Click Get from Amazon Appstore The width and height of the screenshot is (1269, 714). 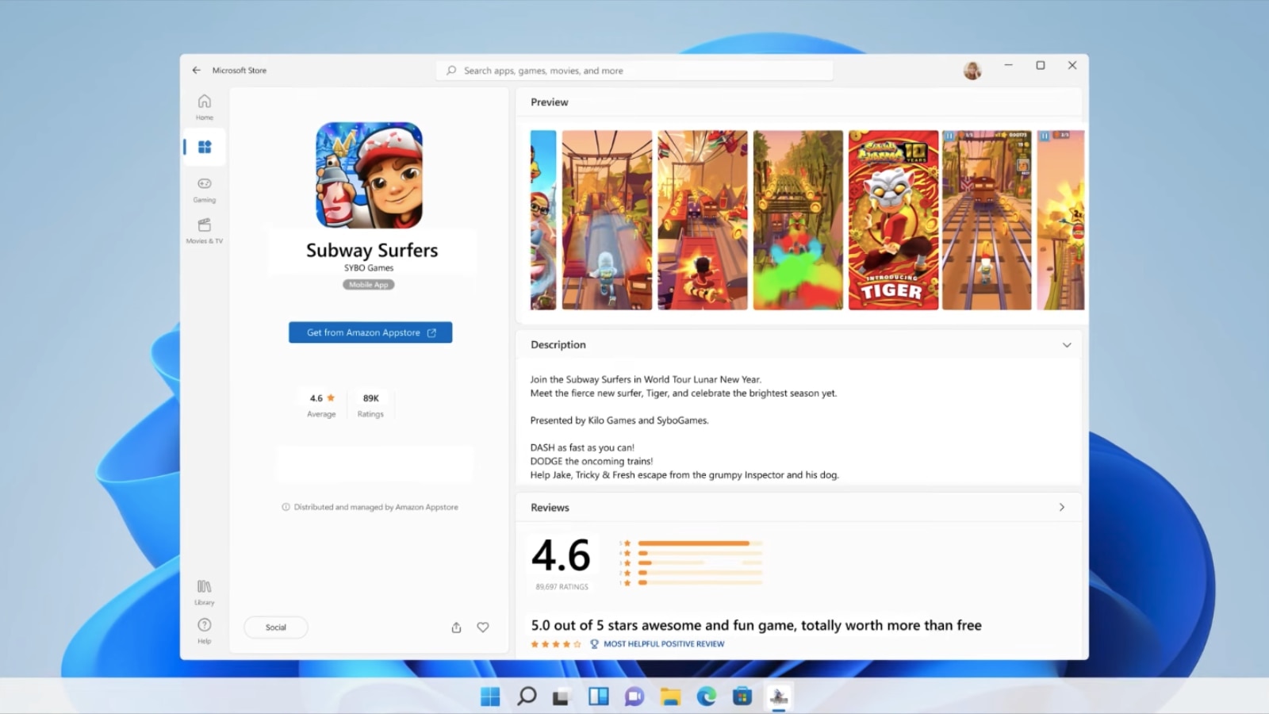tap(370, 332)
